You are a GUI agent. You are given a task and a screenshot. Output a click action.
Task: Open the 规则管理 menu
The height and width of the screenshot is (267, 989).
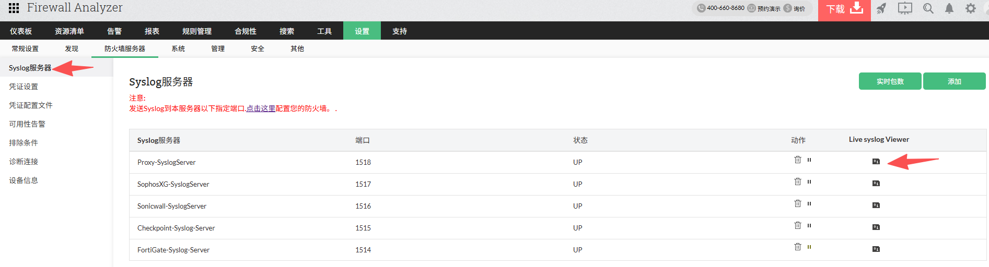pos(197,31)
